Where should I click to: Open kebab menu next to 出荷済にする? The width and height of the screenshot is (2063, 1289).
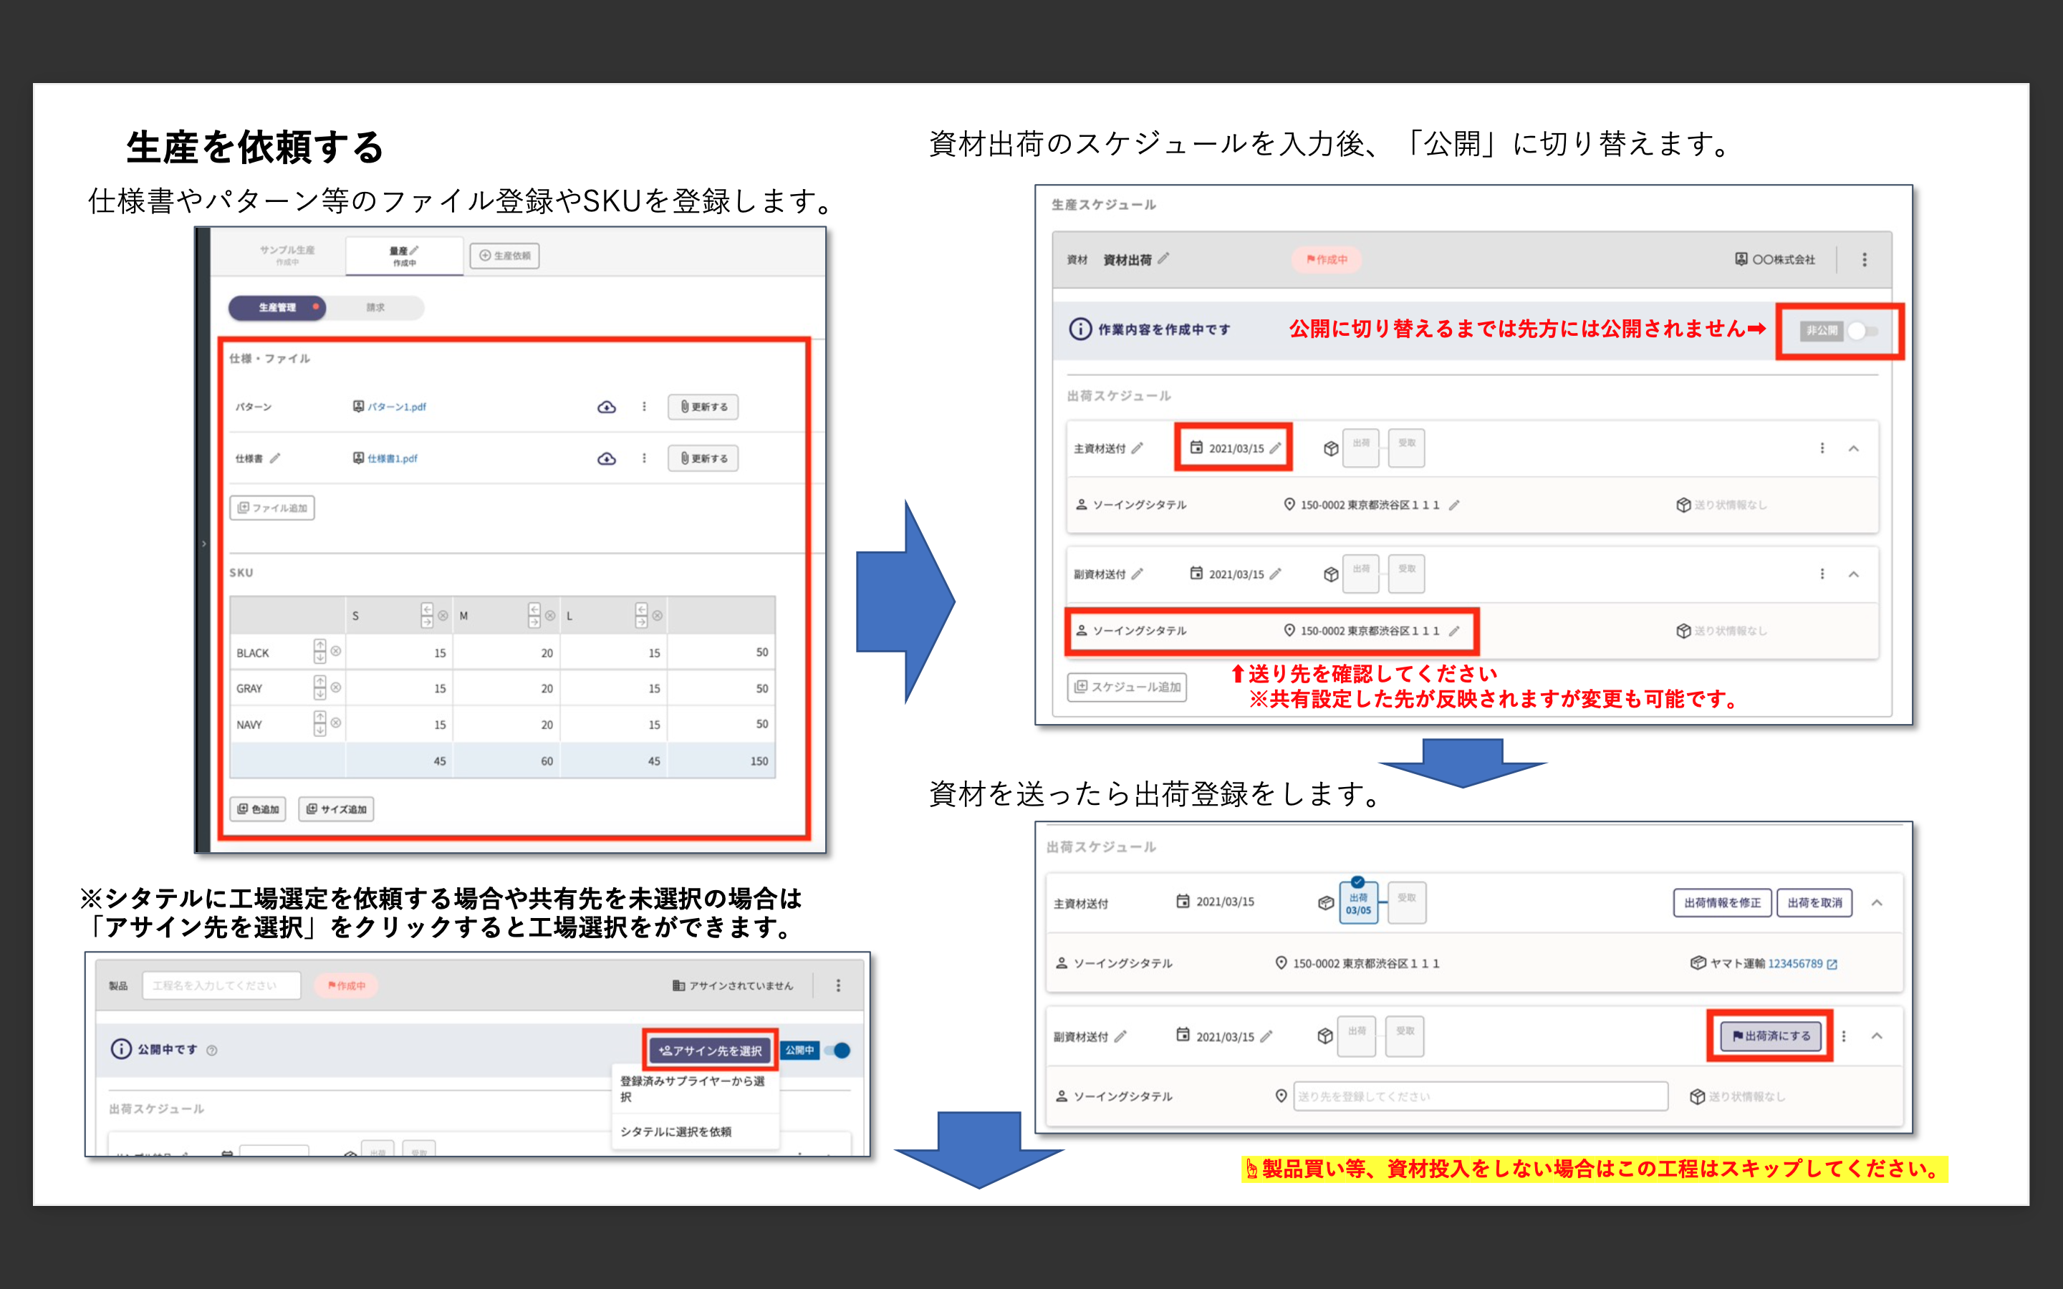click(x=1844, y=1035)
